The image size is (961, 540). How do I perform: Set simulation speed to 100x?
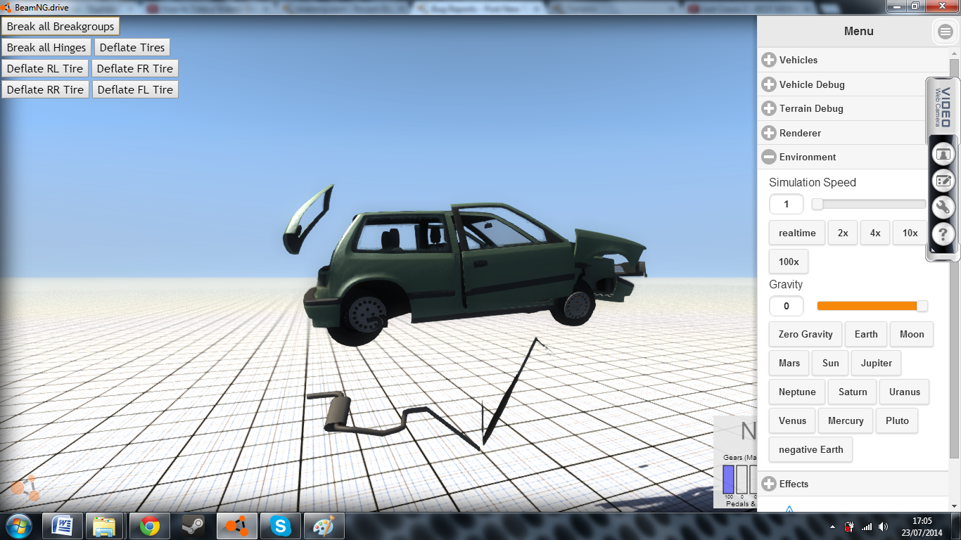pos(789,262)
